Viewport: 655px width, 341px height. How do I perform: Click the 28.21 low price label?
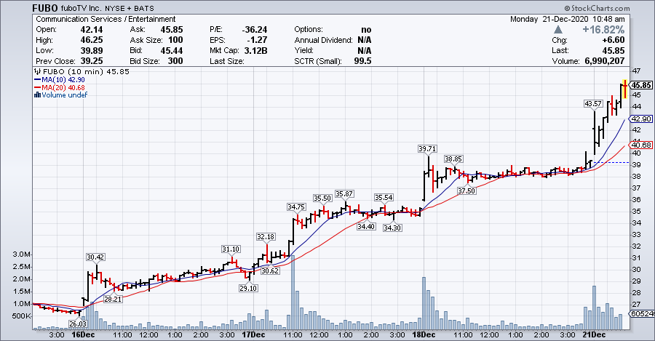point(113,299)
